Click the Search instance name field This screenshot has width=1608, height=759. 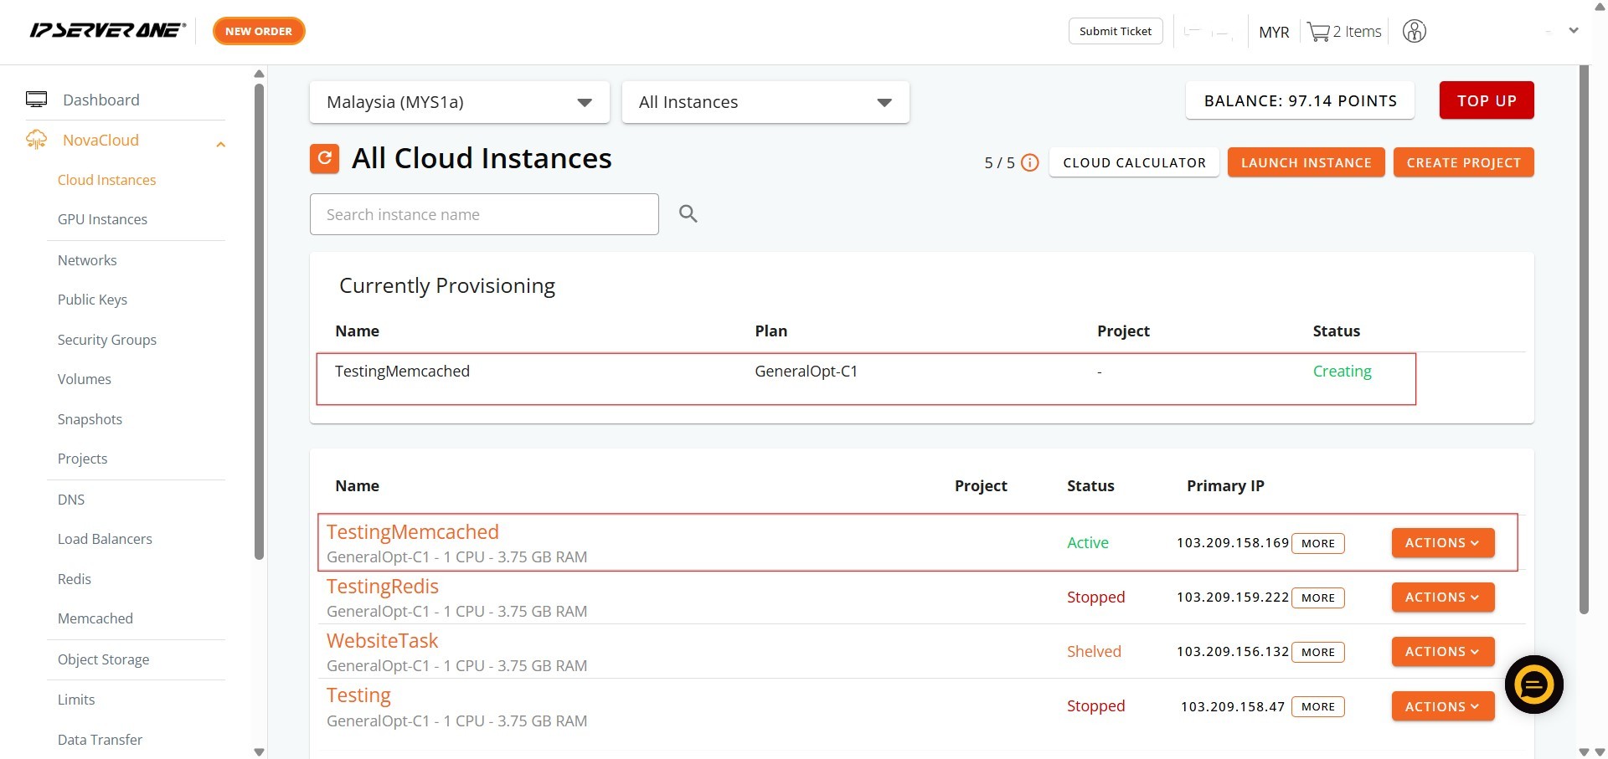point(484,214)
